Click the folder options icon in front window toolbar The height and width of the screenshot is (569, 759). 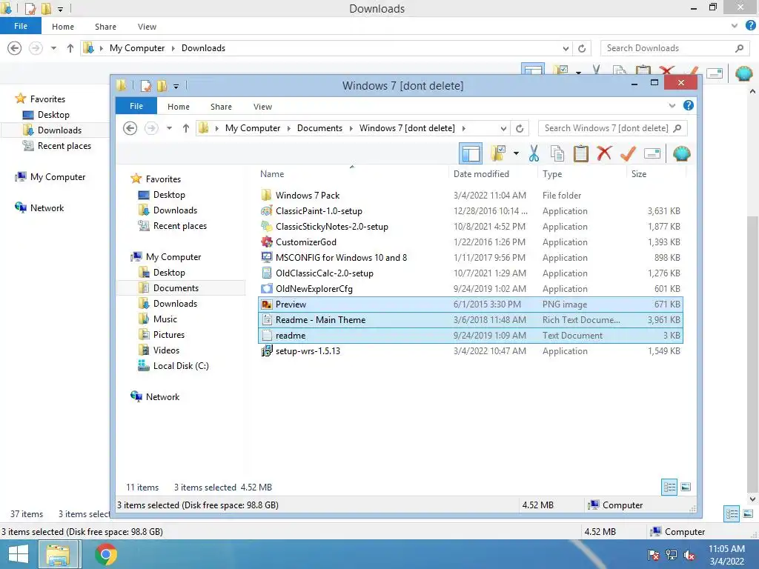click(498, 153)
